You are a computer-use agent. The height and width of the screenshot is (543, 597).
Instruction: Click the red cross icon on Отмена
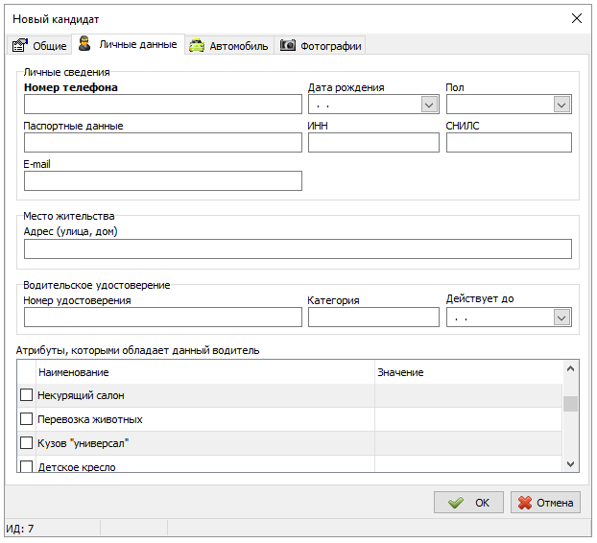pos(524,503)
